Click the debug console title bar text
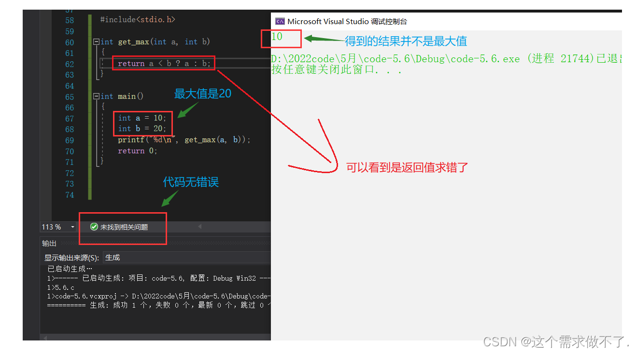 (347, 21)
